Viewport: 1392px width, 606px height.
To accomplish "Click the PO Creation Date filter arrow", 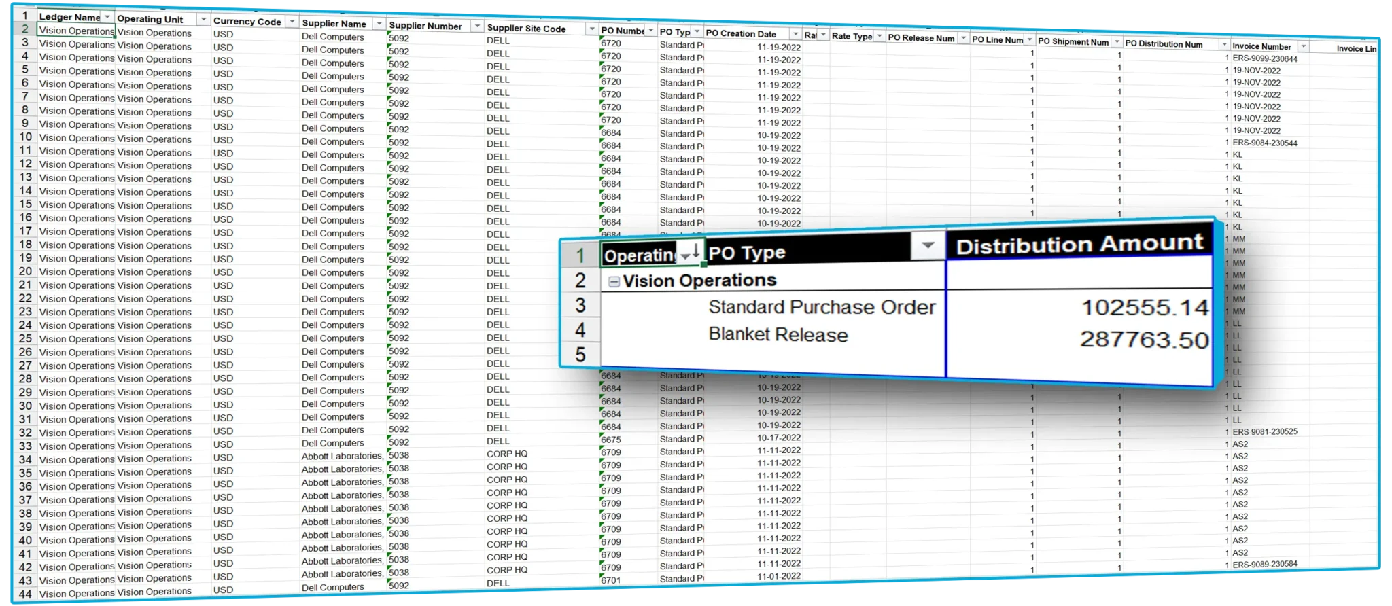I will [795, 34].
